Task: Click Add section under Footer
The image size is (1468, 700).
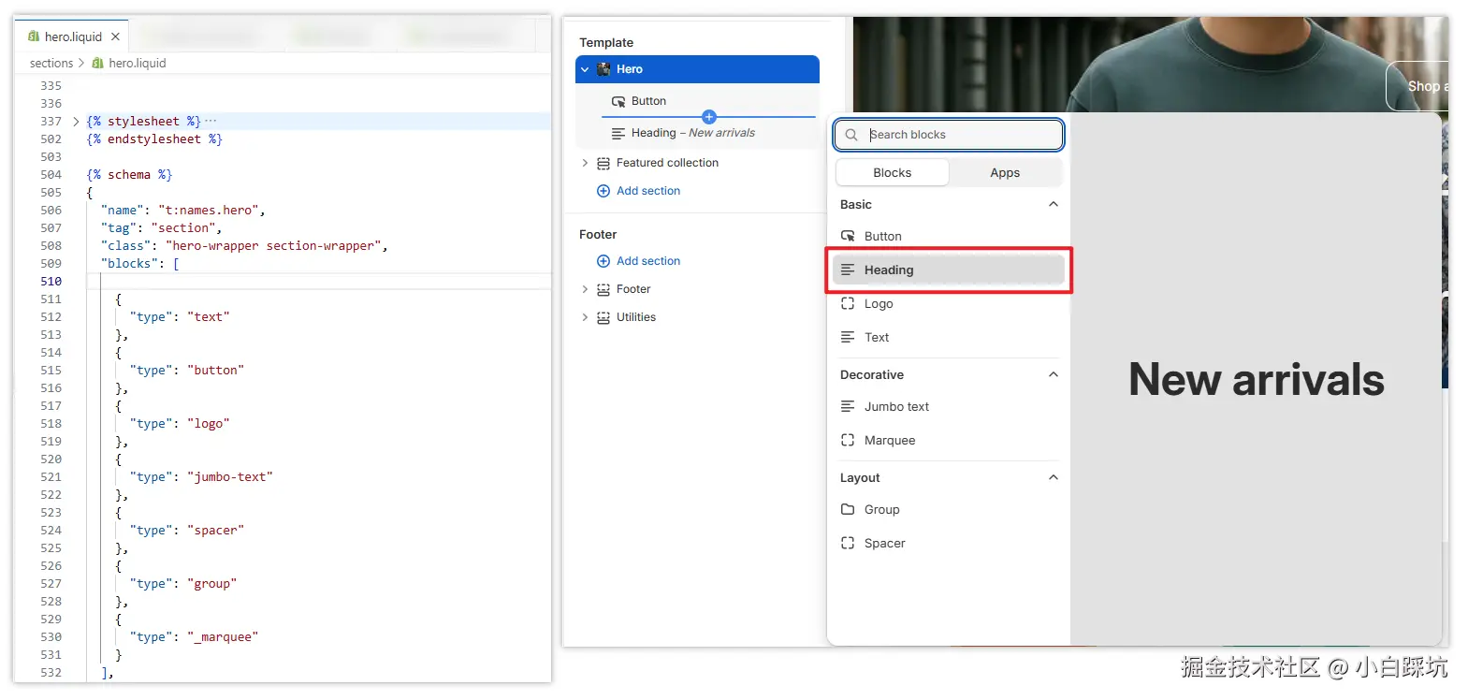Action: tap(648, 261)
